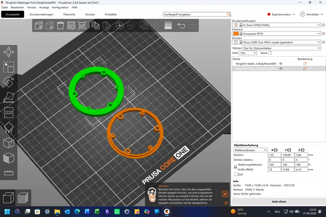Image resolution: width=326 pixels, height=217 pixels.
Task: Select the Place on face tool
Action: (x=9, y=98)
